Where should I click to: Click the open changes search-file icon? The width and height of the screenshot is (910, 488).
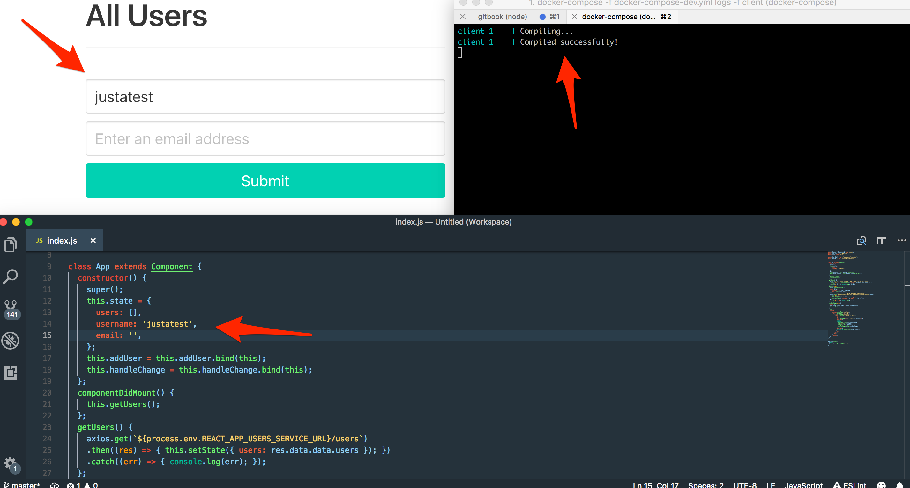click(x=861, y=240)
